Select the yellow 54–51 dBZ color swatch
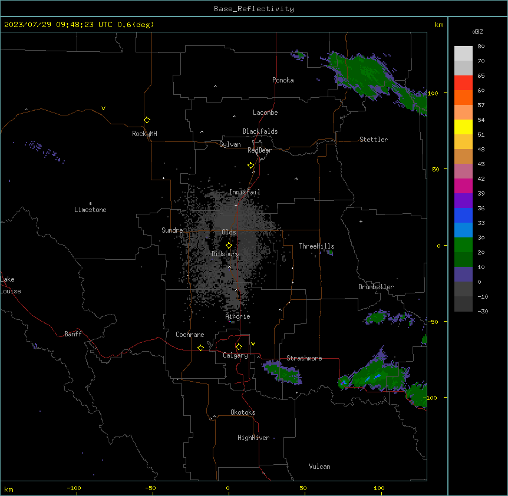Viewport: 508px width, 496px height. click(x=463, y=127)
